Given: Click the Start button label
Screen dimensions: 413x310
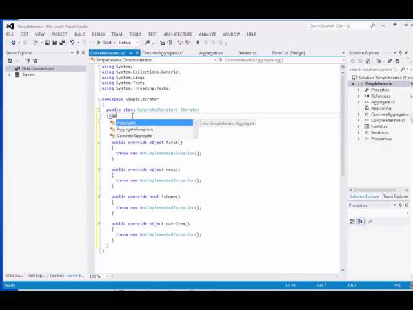Looking at the screenshot, I should (x=107, y=43).
